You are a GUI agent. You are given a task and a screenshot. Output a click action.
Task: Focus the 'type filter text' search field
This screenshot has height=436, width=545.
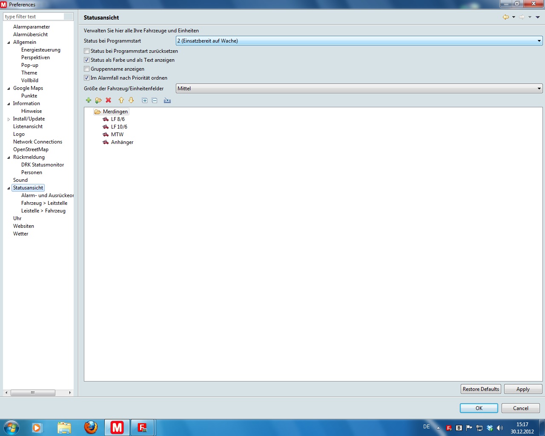click(34, 17)
